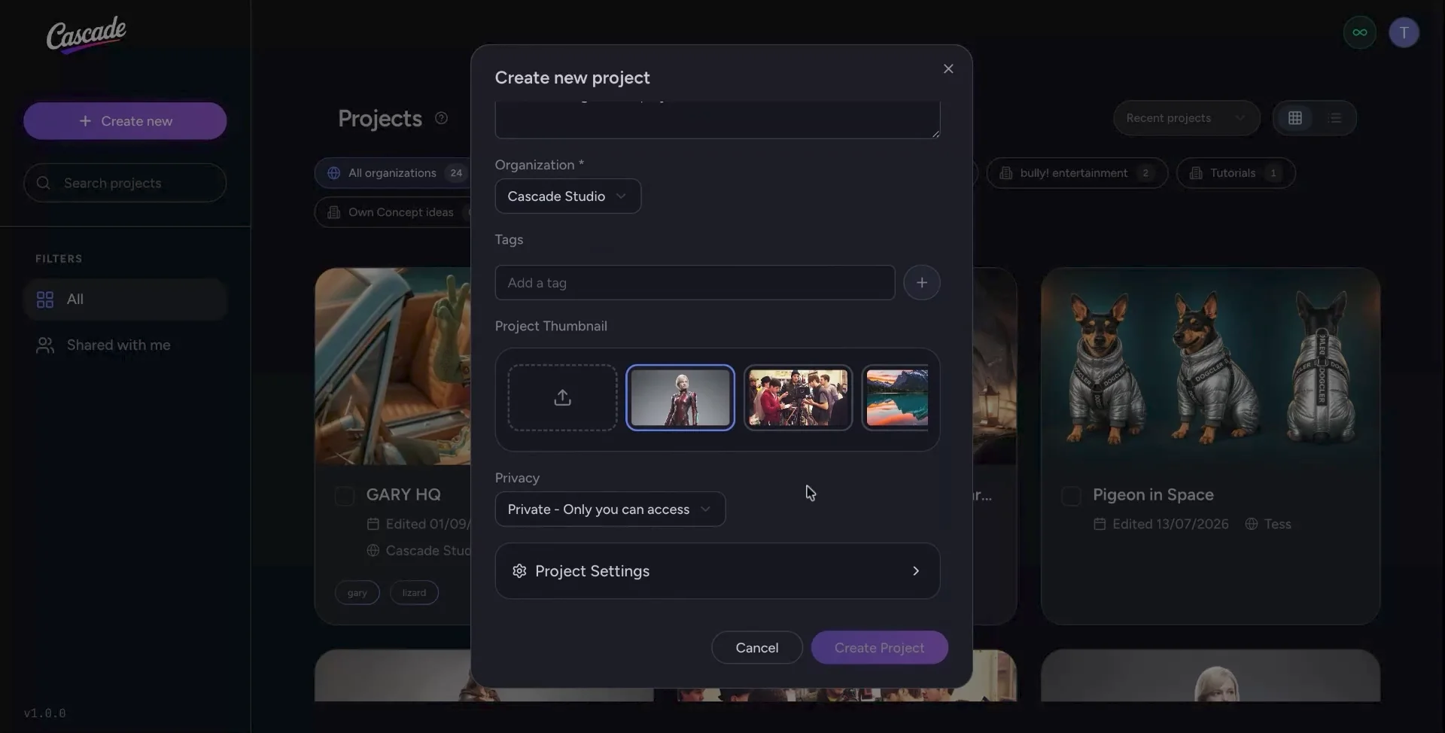The height and width of the screenshot is (733, 1445).
Task: Open the Recent projects sort dropdown
Action: coord(1186,118)
